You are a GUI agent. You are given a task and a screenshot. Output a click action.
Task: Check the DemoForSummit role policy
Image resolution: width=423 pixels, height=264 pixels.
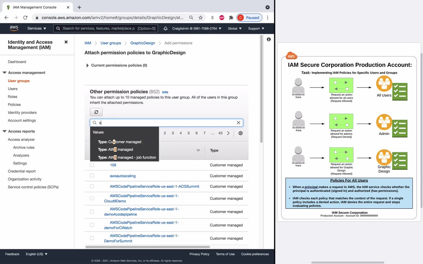[x=92, y=238]
